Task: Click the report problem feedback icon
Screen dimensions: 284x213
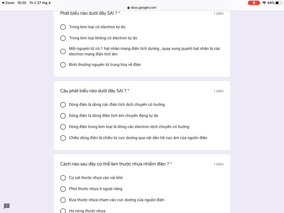Action: click(x=7, y=206)
